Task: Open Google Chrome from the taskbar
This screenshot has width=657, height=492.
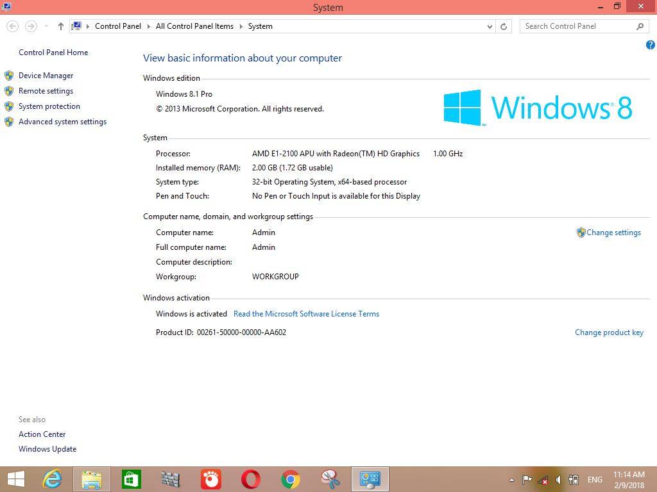Action: (x=291, y=479)
